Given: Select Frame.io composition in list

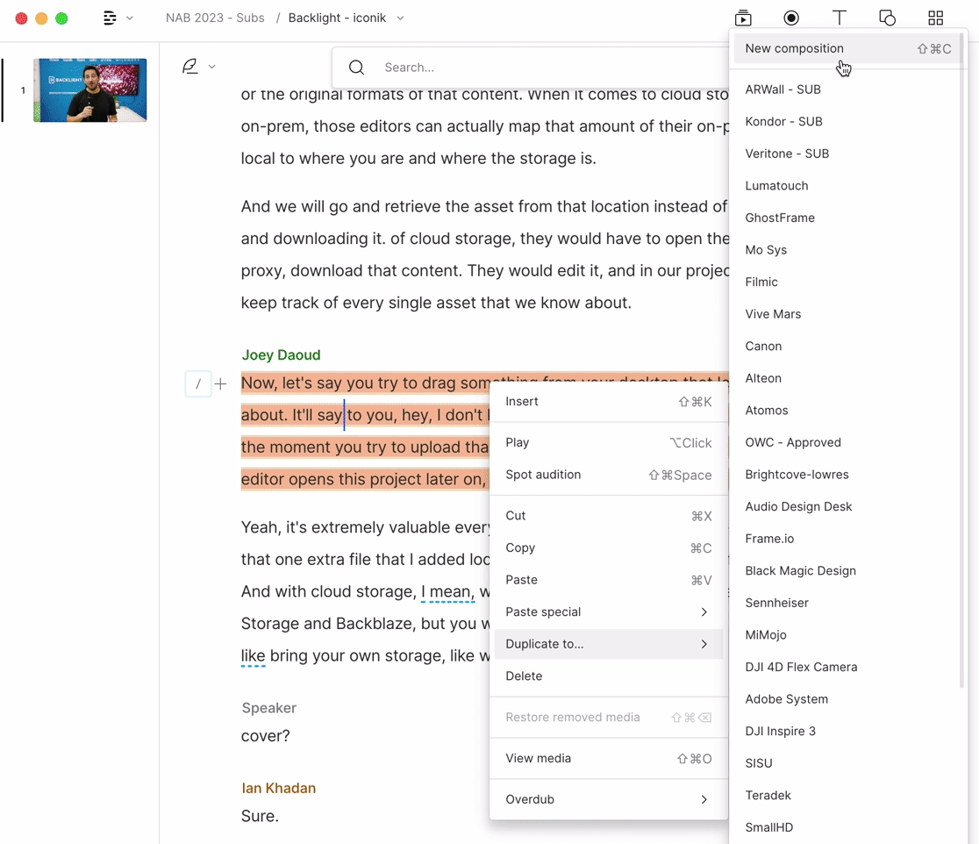Looking at the screenshot, I should pyautogui.click(x=847, y=539).
